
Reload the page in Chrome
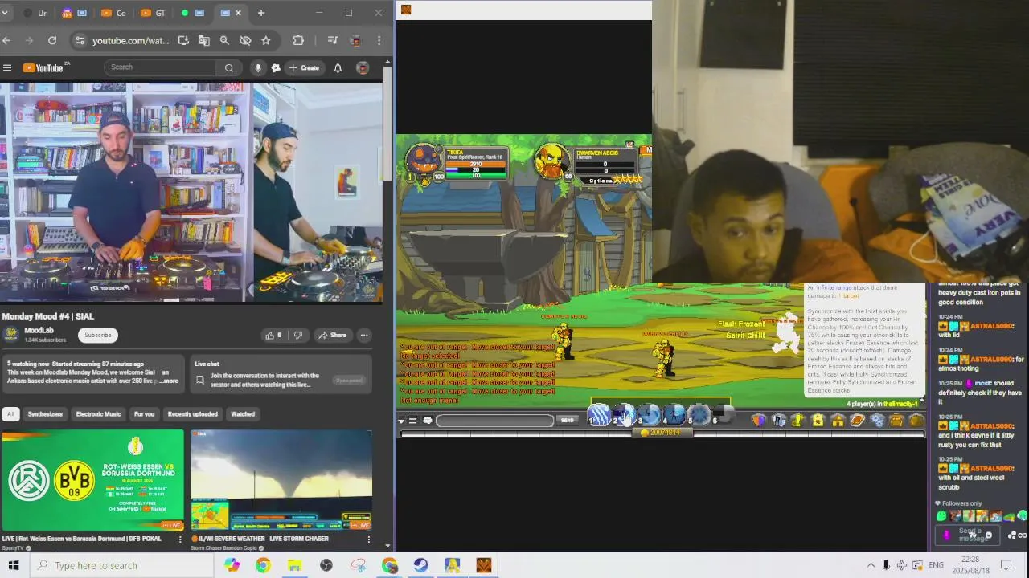52,40
